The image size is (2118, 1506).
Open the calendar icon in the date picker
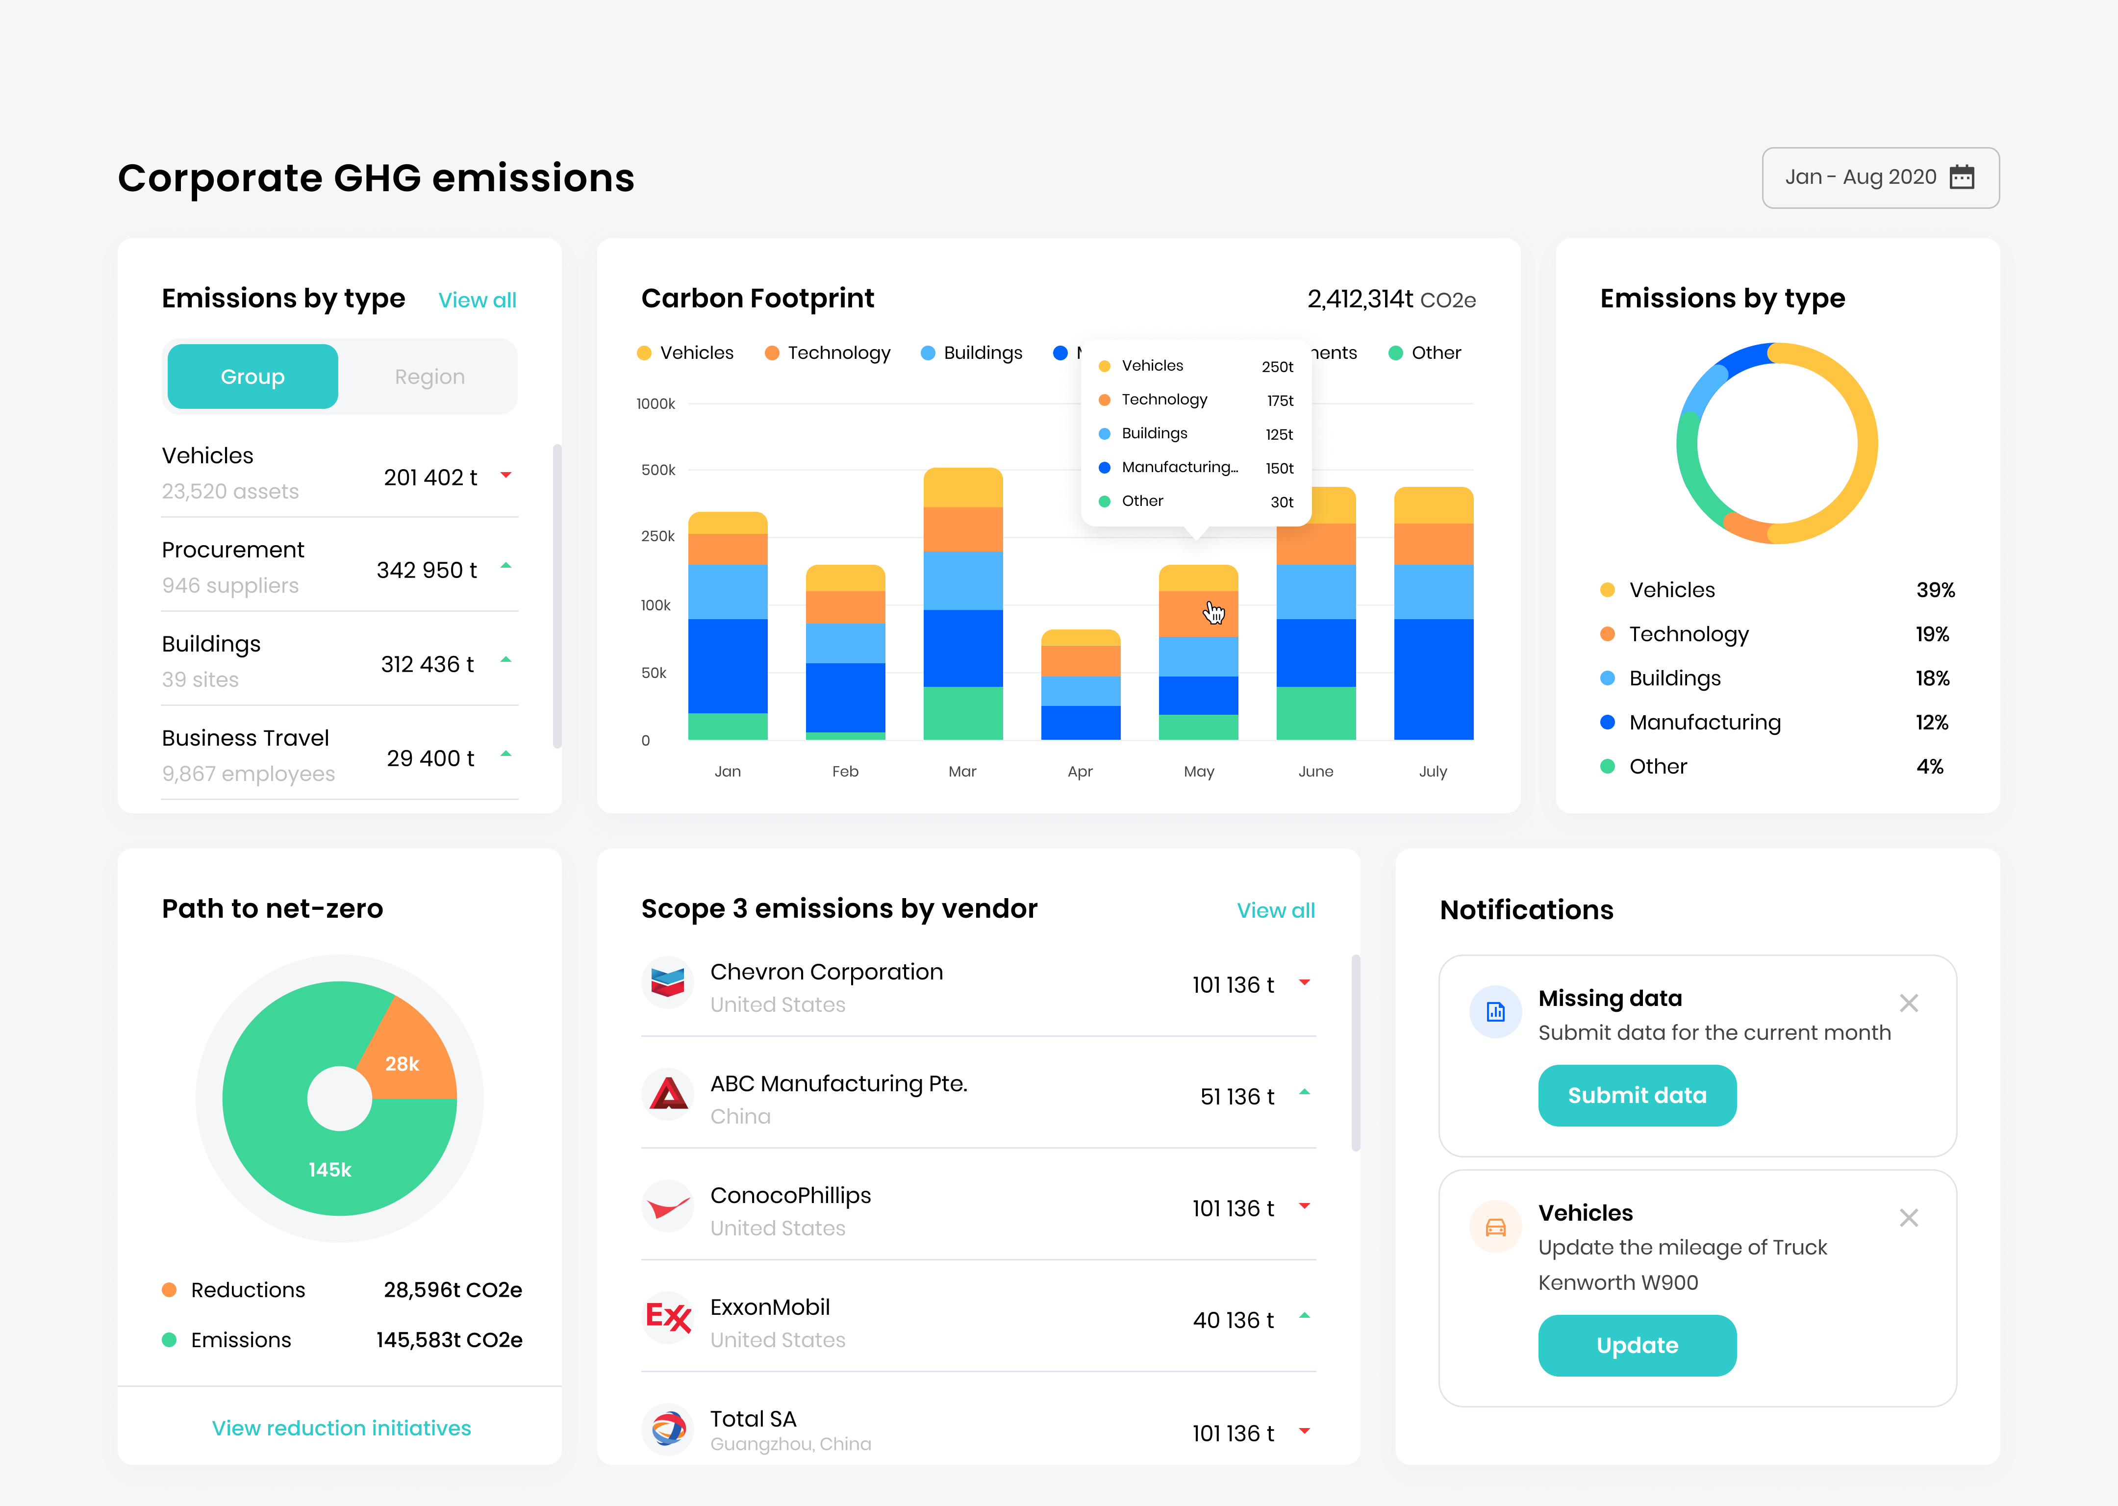coord(1963,176)
